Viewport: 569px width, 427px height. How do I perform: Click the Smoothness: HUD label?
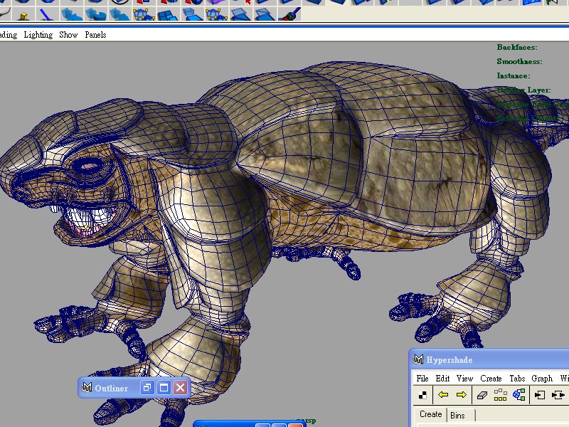pos(519,61)
